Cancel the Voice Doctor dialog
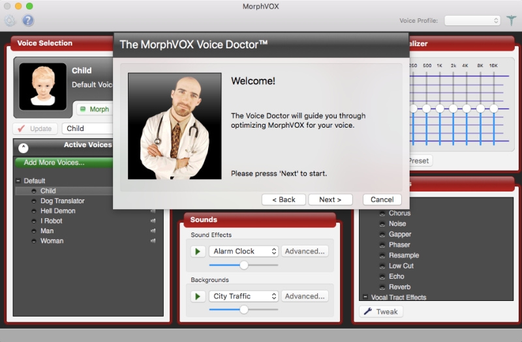The width and height of the screenshot is (522, 342). pyautogui.click(x=382, y=199)
